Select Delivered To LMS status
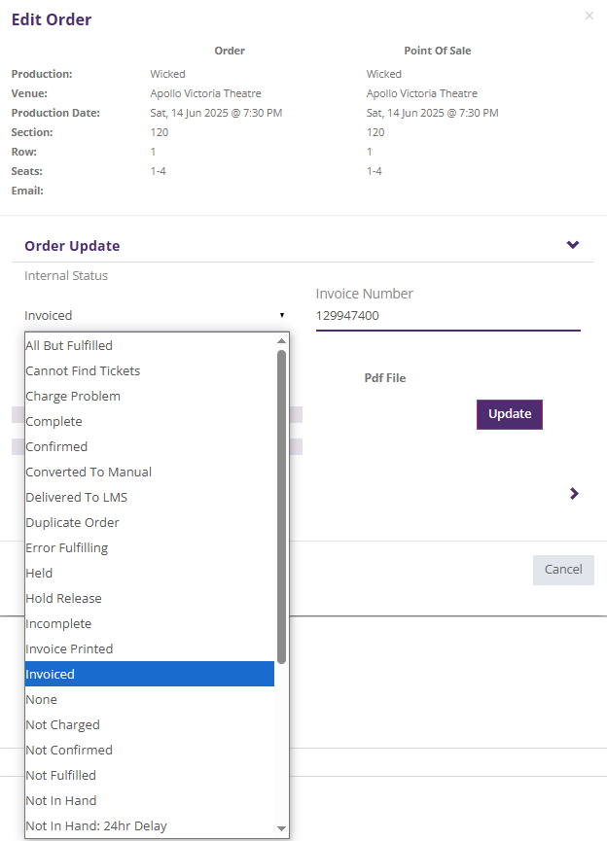This screenshot has width=607, height=841. [x=146, y=497]
